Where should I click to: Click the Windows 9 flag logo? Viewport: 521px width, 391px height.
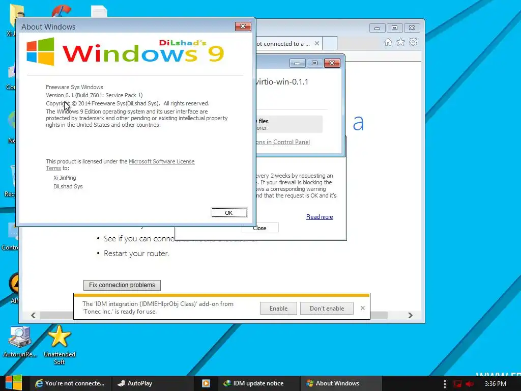[x=40, y=51]
